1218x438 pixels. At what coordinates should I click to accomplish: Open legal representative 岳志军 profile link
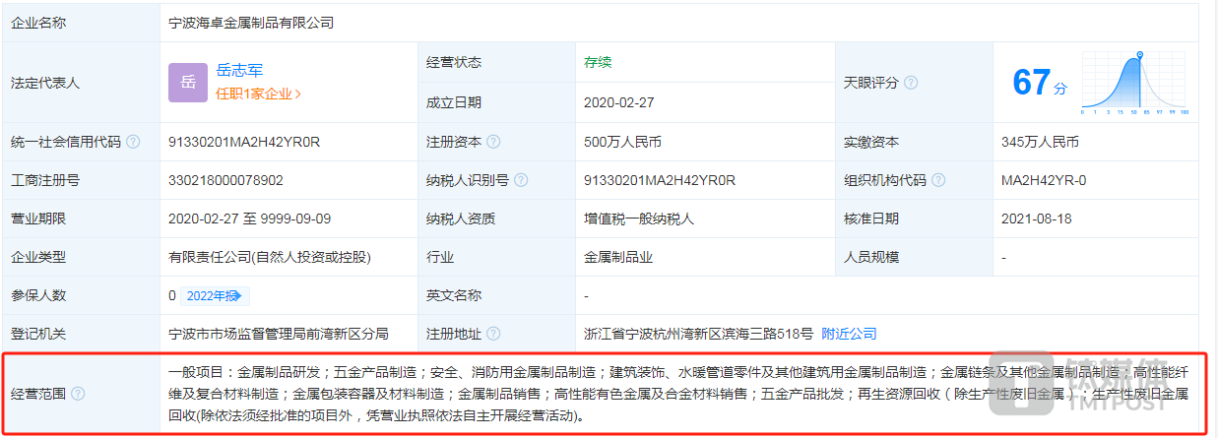pyautogui.click(x=239, y=70)
